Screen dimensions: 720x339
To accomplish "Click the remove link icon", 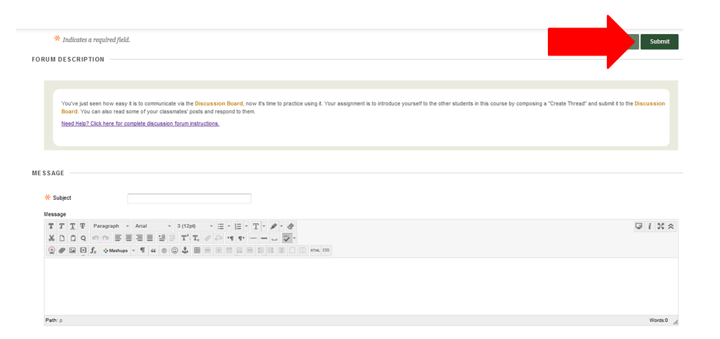I will tap(218, 238).
